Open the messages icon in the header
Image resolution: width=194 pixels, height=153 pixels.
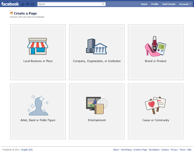28,4
